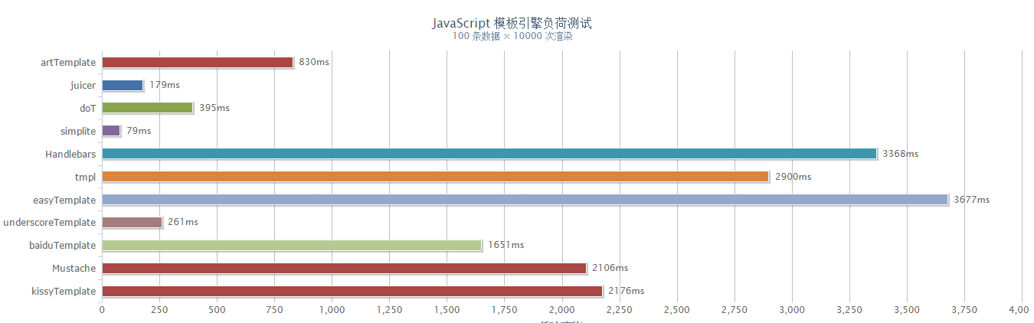This screenshot has height=323, width=1034.
Task: Click the artTemplate red bar
Action: point(197,62)
